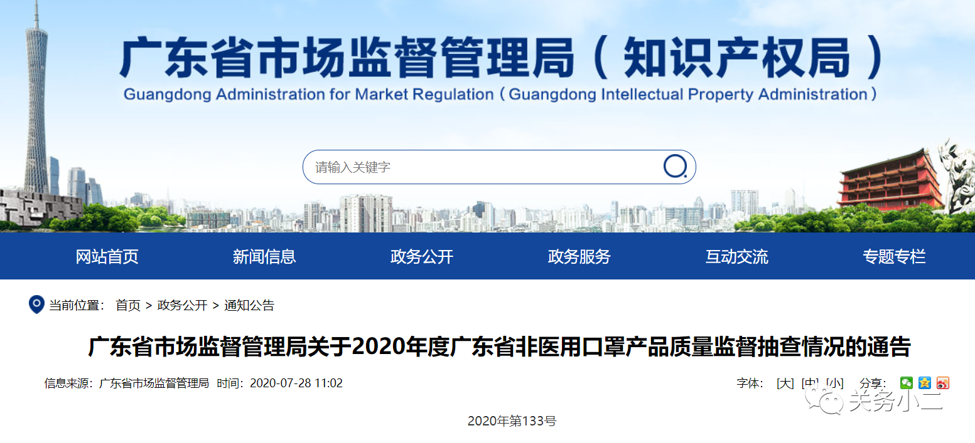The height and width of the screenshot is (443, 975).
Task: Open 政务公开 navigation item
Action: pyautogui.click(x=422, y=256)
